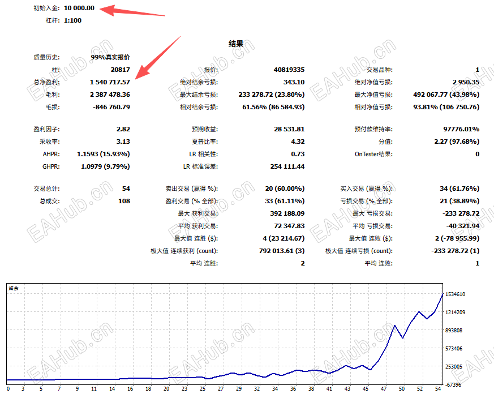494x398 pixels.
Task: Click the 结余 legend label on the chart
Action: coord(12,286)
